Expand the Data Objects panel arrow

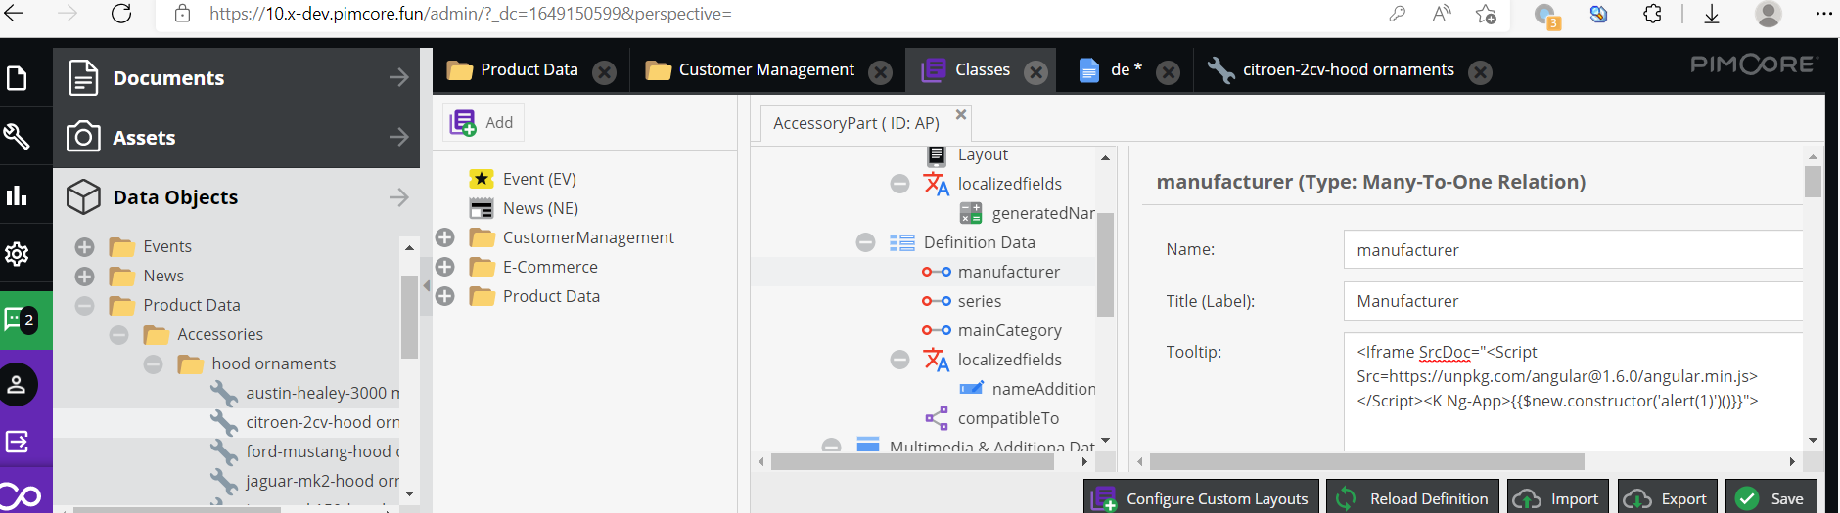click(398, 196)
